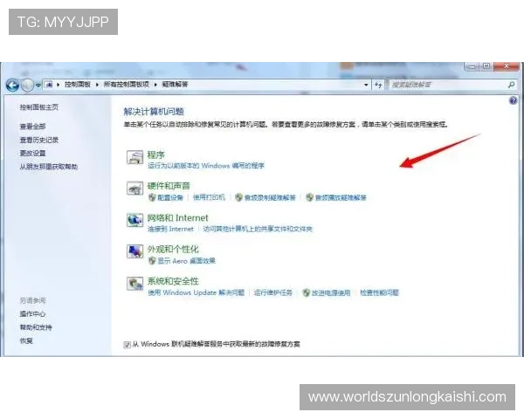The height and width of the screenshot is (419, 524).
Task: Open the 程序 category heading
Action: pos(156,155)
